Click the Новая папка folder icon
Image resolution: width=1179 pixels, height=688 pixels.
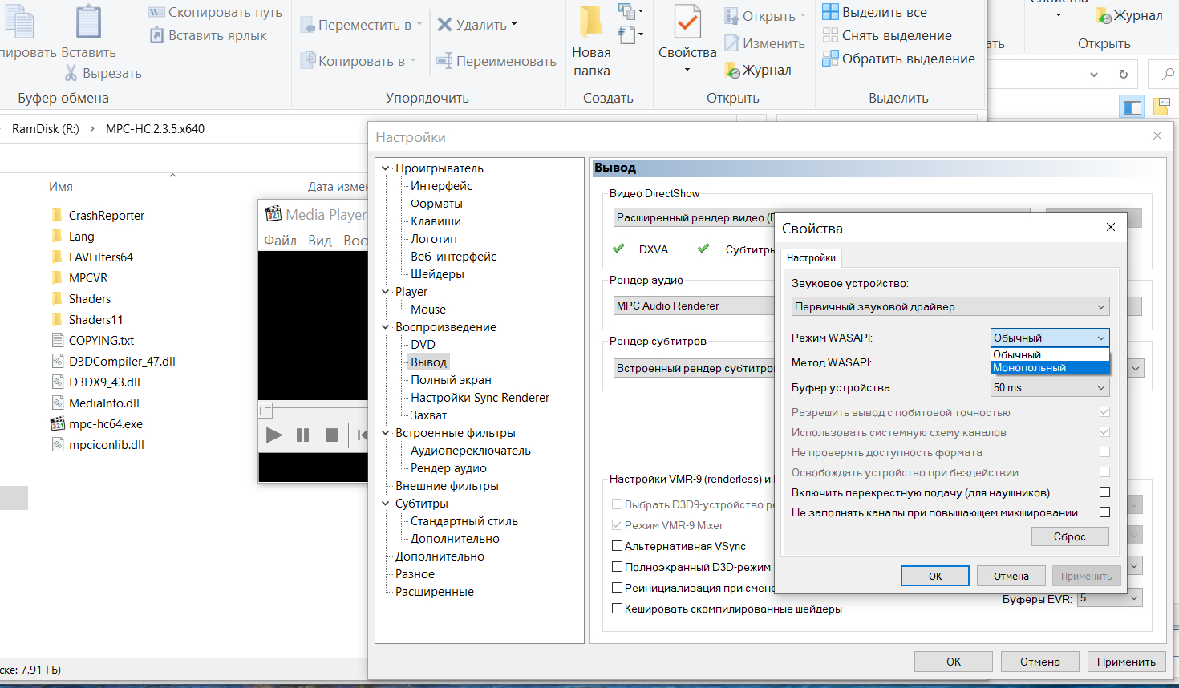point(591,22)
